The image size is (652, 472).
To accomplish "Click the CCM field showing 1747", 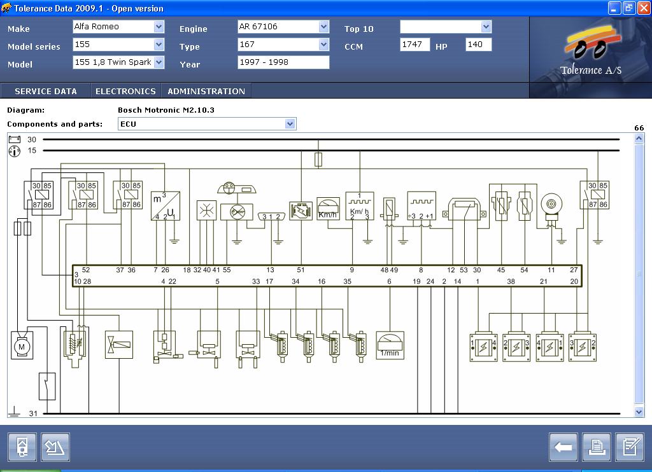I will tap(415, 45).
